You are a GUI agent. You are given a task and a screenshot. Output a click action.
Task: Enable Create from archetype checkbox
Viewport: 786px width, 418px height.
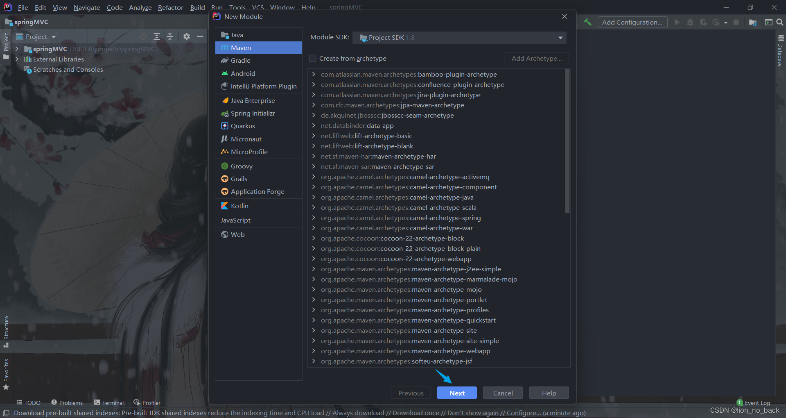[x=313, y=58]
